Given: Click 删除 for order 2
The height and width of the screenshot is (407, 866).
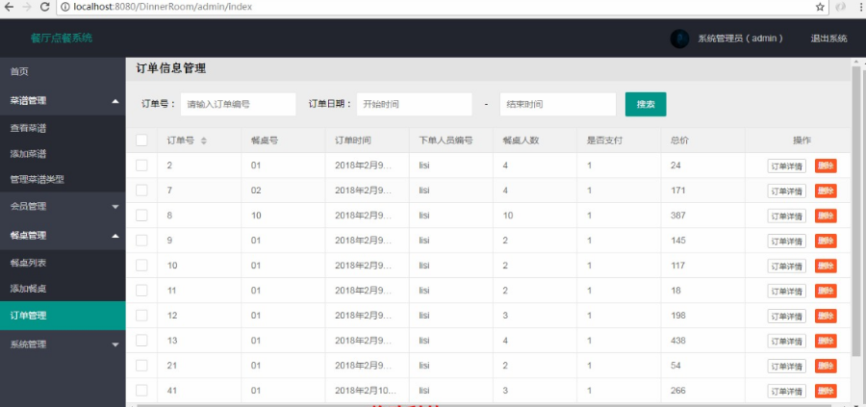Looking at the screenshot, I should click(826, 165).
